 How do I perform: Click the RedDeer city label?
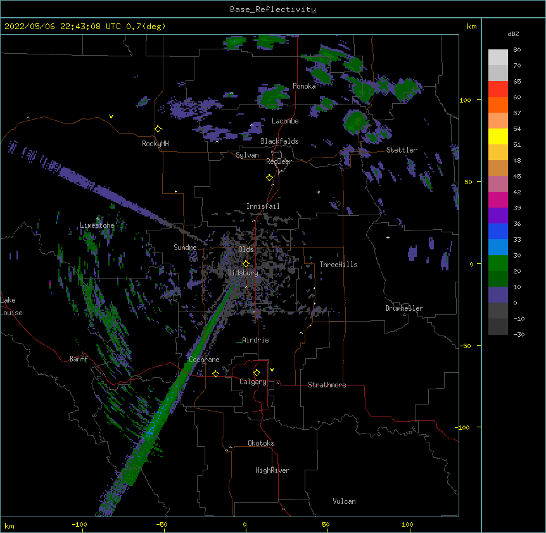pyautogui.click(x=279, y=161)
